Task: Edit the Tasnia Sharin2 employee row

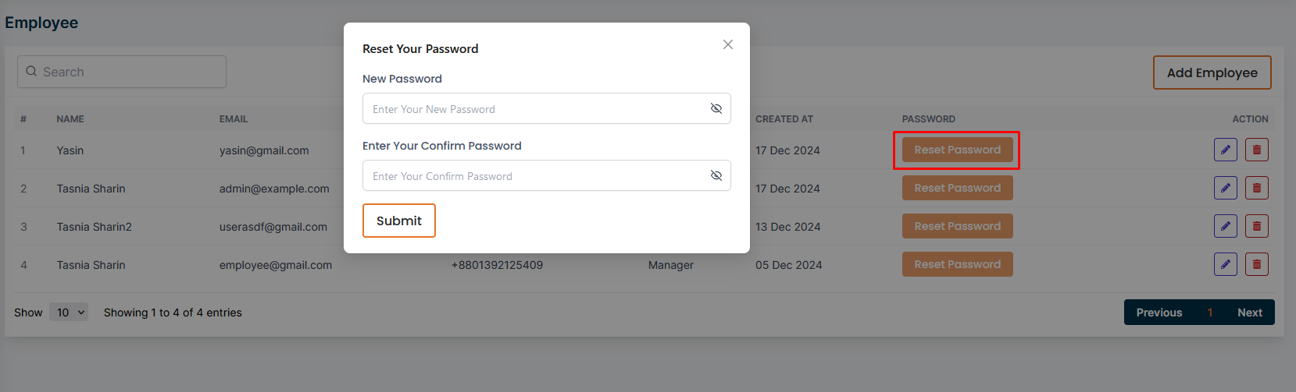Action: click(1225, 226)
